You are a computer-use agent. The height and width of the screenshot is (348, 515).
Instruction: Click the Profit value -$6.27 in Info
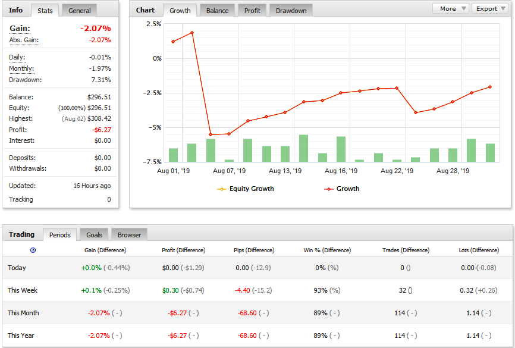point(102,130)
